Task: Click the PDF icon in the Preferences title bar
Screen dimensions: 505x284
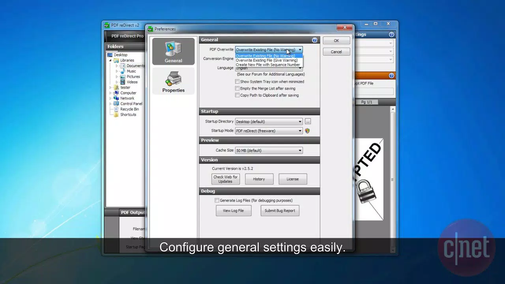Action: pyautogui.click(x=150, y=29)
